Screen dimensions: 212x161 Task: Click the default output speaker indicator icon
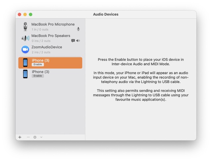tap(78, 41)
